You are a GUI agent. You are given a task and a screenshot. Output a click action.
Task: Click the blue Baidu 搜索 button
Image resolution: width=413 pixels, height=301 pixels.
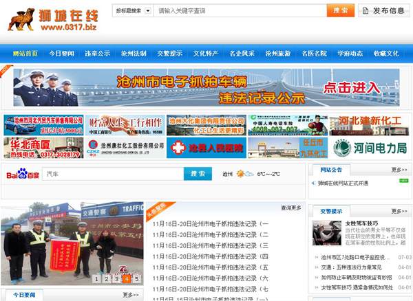pos(198,174)
